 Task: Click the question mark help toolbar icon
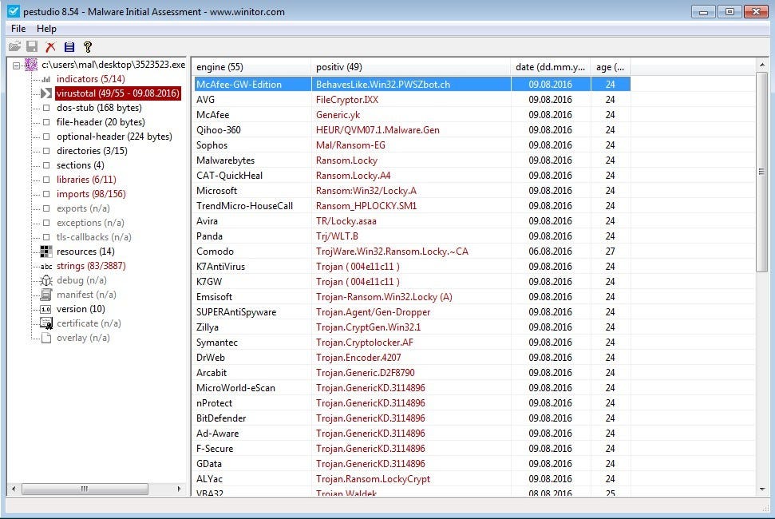tap(88, 47)
